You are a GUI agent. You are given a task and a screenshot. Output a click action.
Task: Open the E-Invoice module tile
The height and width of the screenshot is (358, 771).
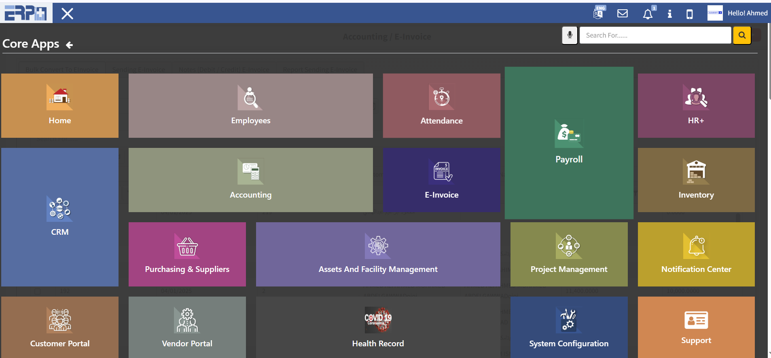(441, 180)
